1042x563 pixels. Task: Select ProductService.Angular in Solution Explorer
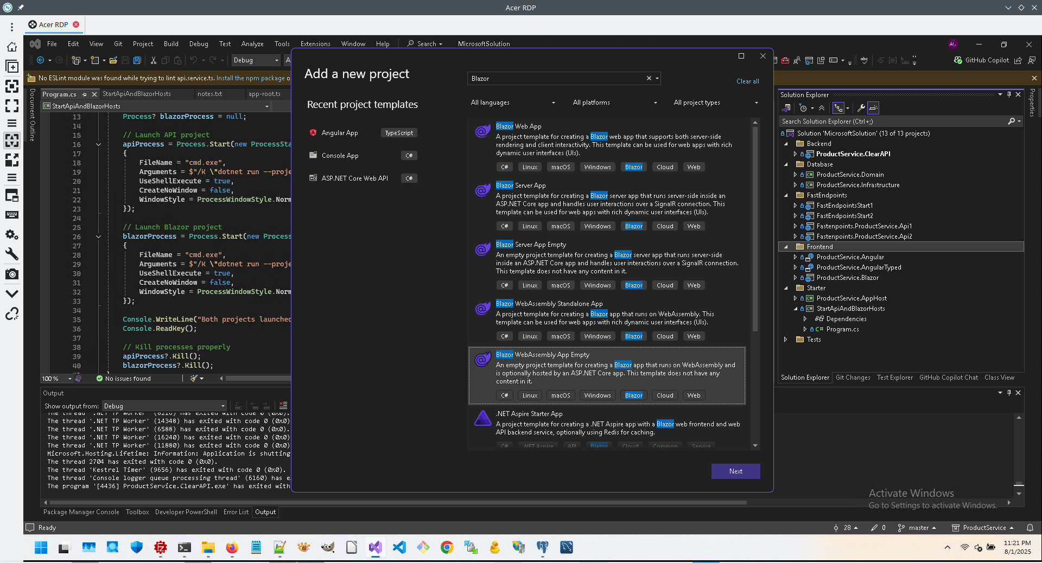pos(850,257)
